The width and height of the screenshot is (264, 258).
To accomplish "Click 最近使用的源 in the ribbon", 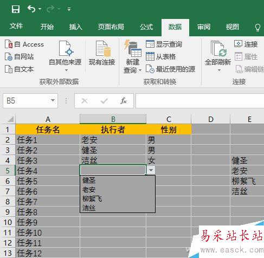I will coord(170,69).
